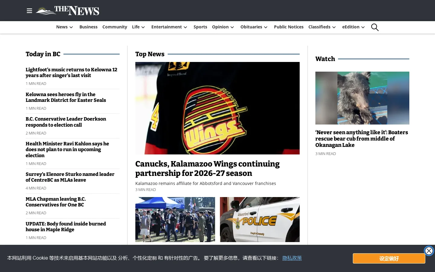Expand the News dropdown chevron
This screenshot has width=435, height=272.
coord(71,27)
